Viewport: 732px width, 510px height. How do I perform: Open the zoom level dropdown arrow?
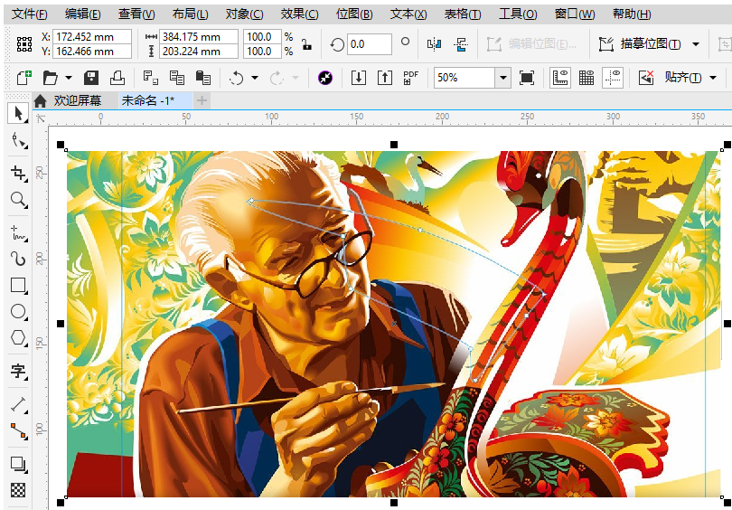[502, 78]
